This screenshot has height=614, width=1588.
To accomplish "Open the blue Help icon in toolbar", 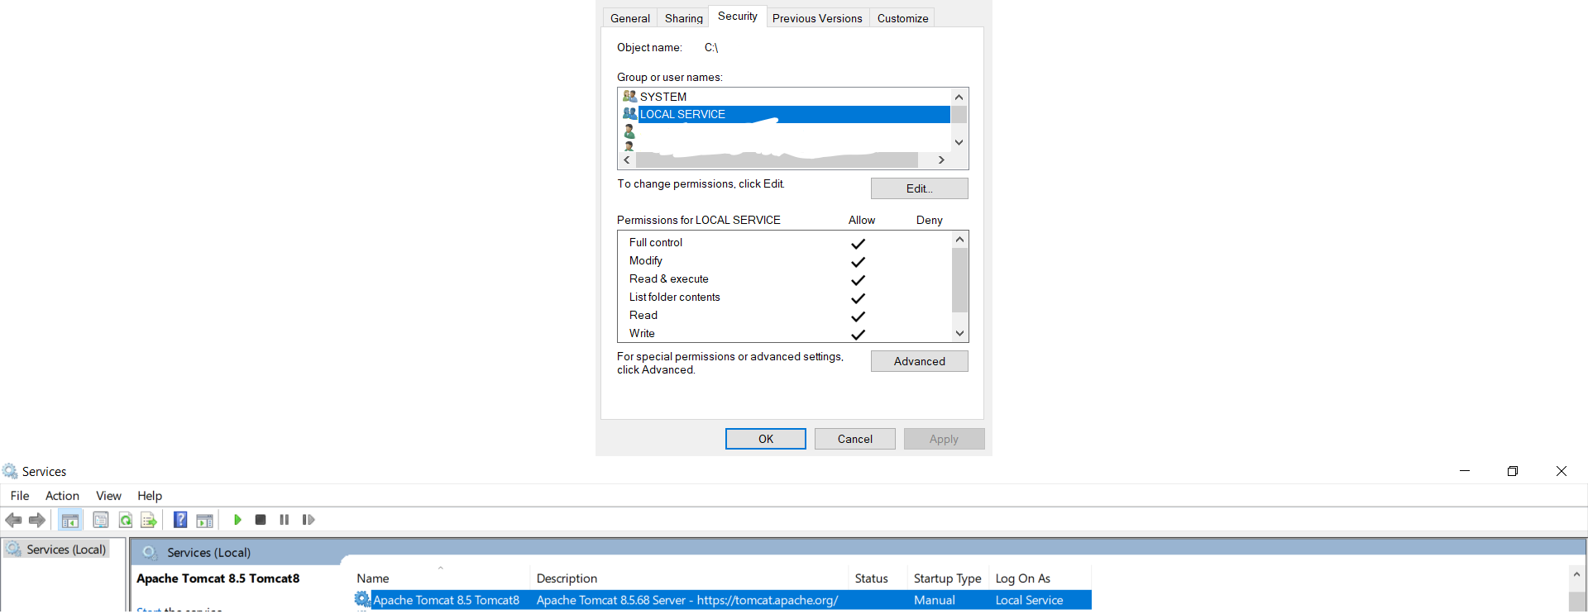I will pos(180,520).
